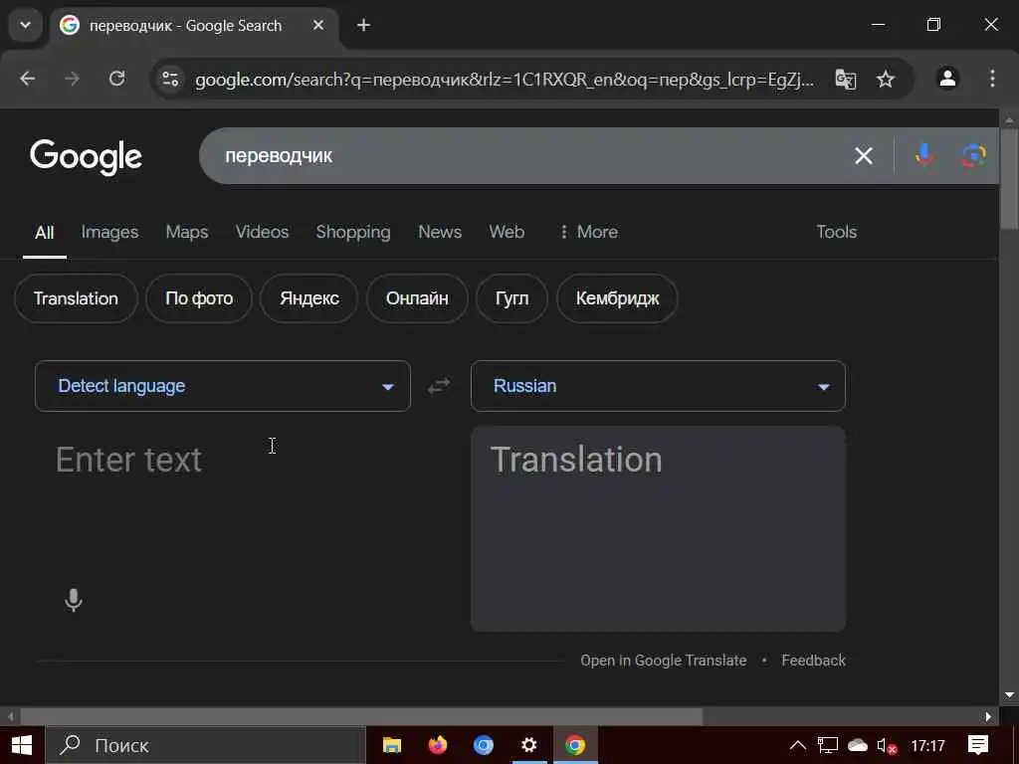Go to Google home via logo

pyautogui.click(x=86, y=156)
